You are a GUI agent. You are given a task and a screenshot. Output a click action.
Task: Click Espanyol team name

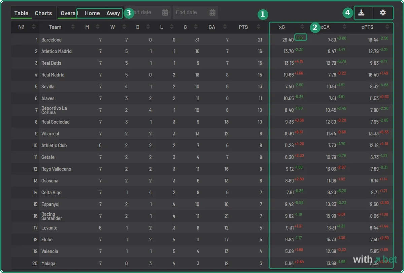50,204
